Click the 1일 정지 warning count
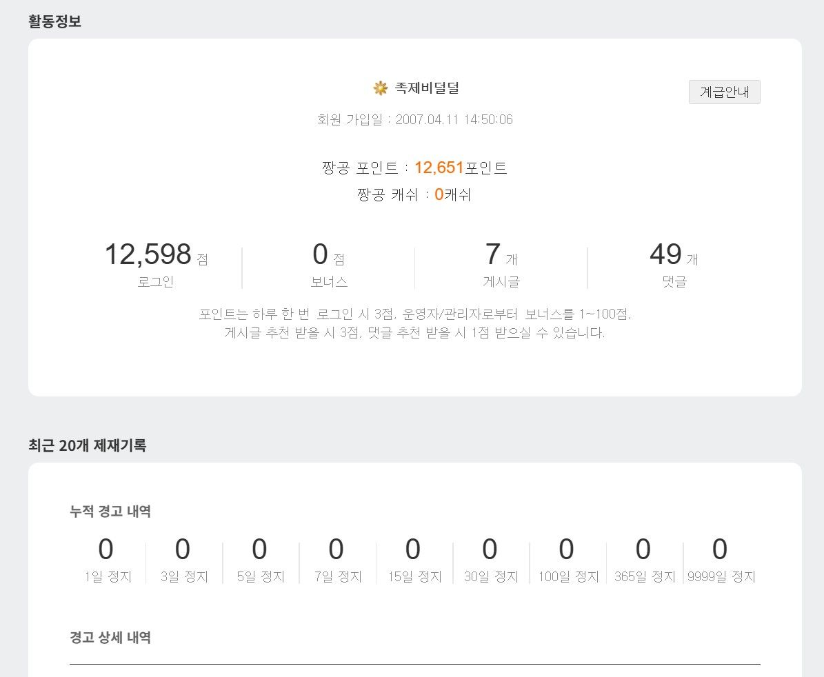 click(106, 550)
